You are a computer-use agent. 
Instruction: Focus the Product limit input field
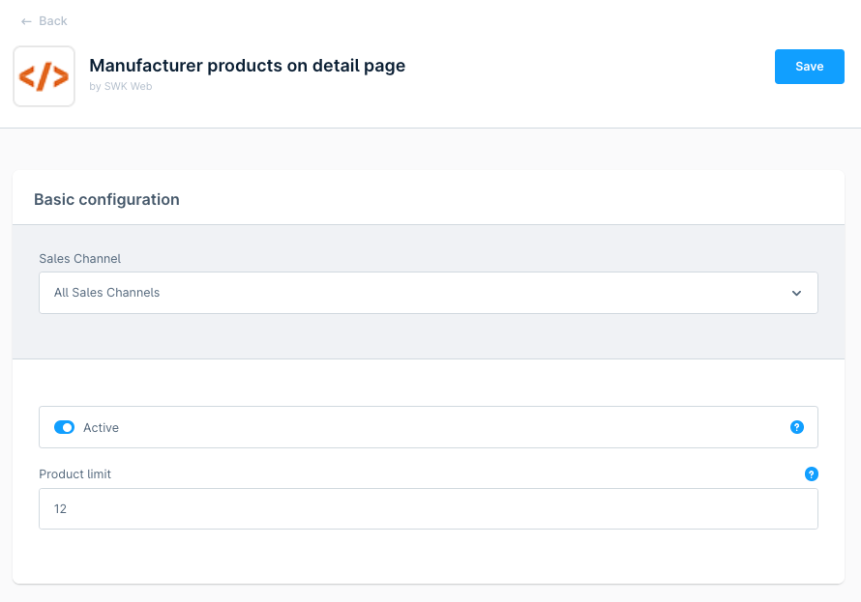(429, 509)
